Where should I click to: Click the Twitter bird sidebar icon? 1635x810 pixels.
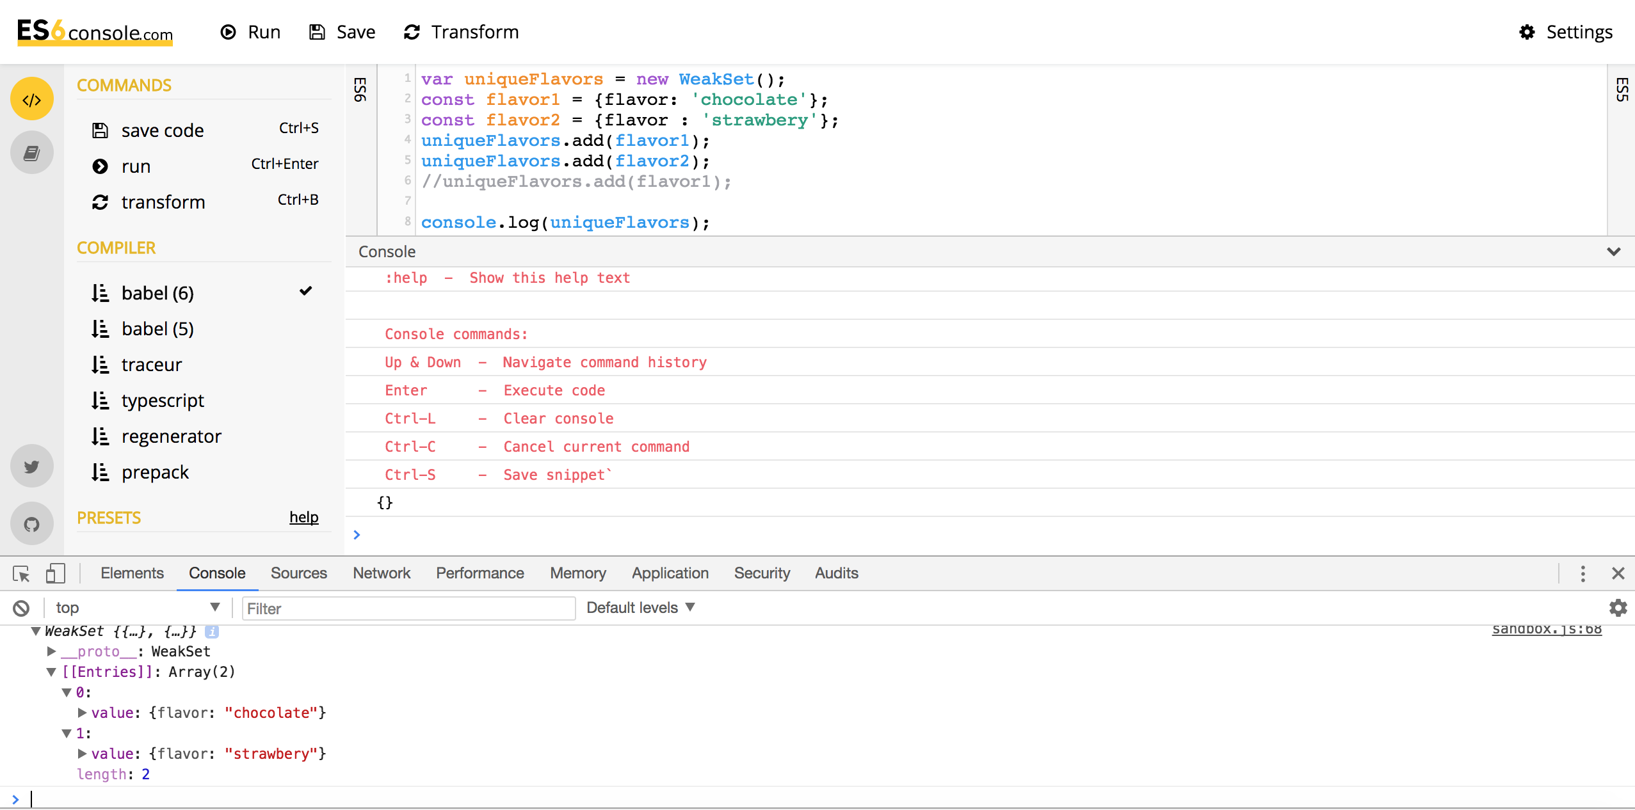(31, 466)
